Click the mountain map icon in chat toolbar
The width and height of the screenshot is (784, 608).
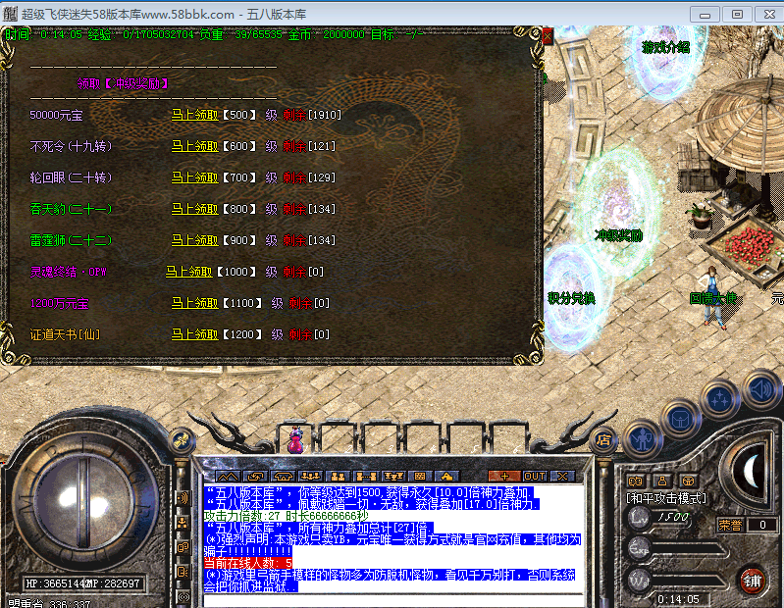pyautogui.click(x=228, y=477)
